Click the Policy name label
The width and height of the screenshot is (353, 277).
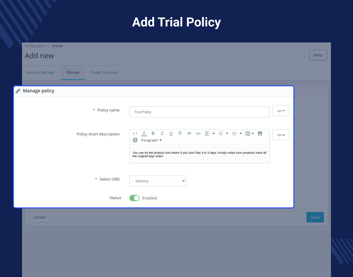tap(108, 110)
